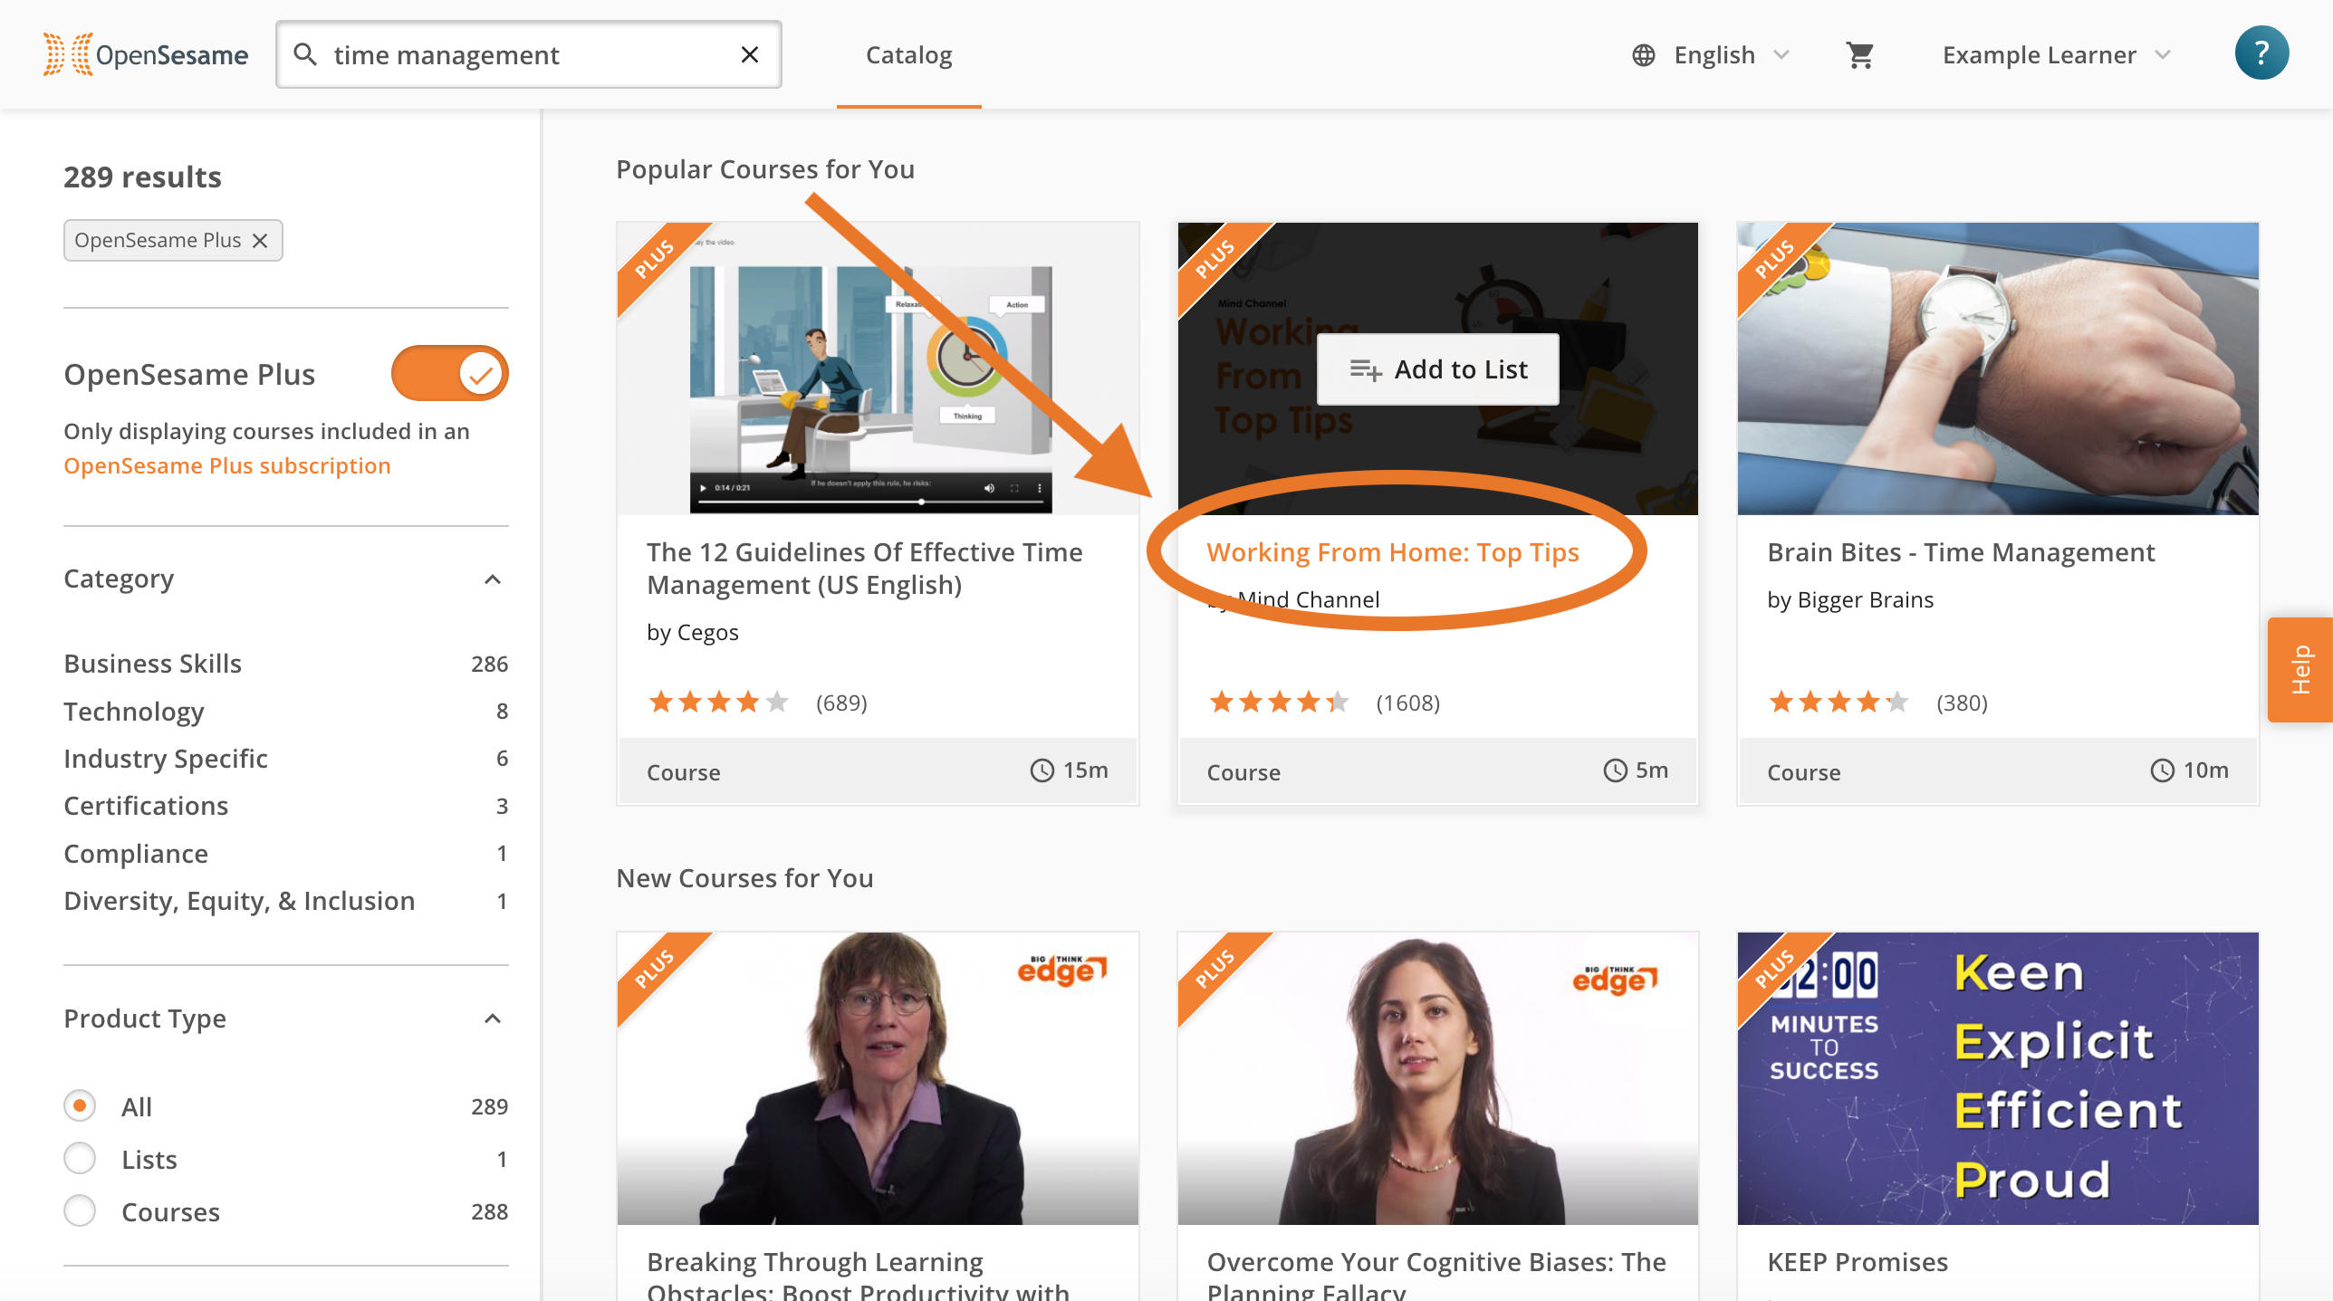Open Working From Home: Top Tips title

click(x=1393, y=552)
